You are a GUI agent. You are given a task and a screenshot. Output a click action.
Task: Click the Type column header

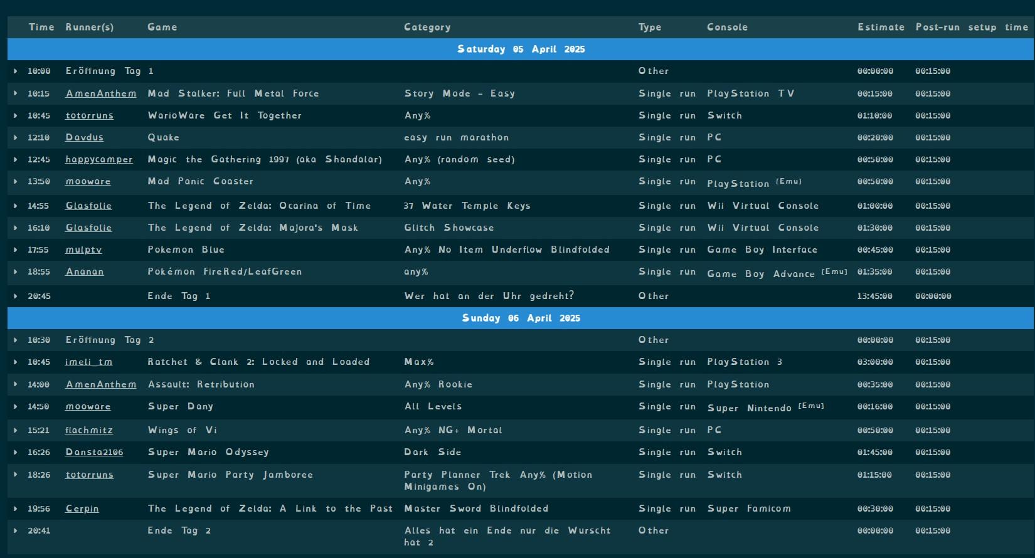click(x=650, y=27)
